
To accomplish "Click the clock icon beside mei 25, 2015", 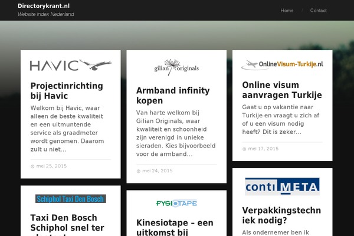I will [32, 166].
